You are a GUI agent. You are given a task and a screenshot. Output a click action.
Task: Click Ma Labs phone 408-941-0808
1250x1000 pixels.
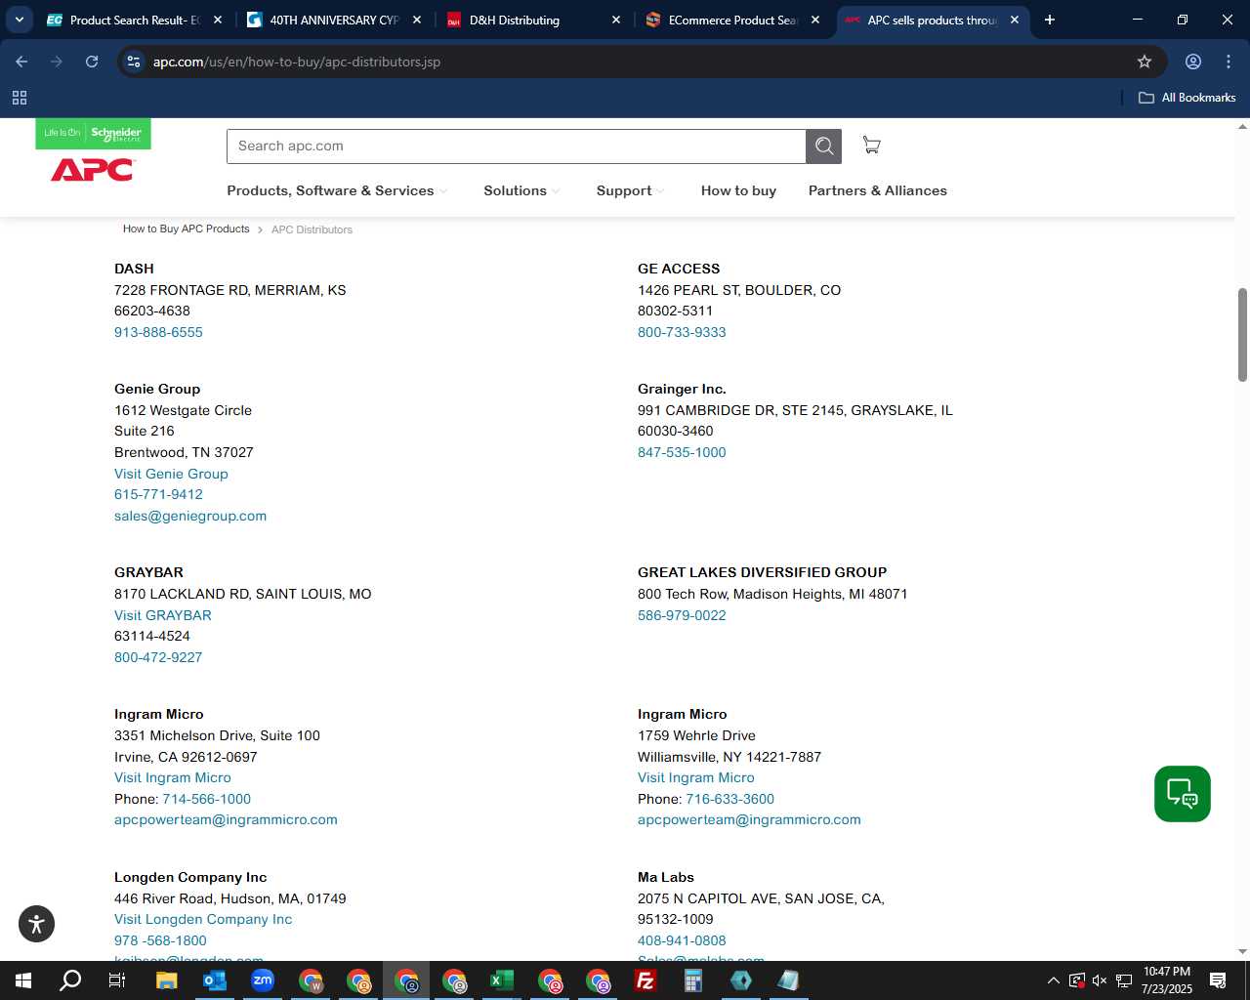[682, 940]
